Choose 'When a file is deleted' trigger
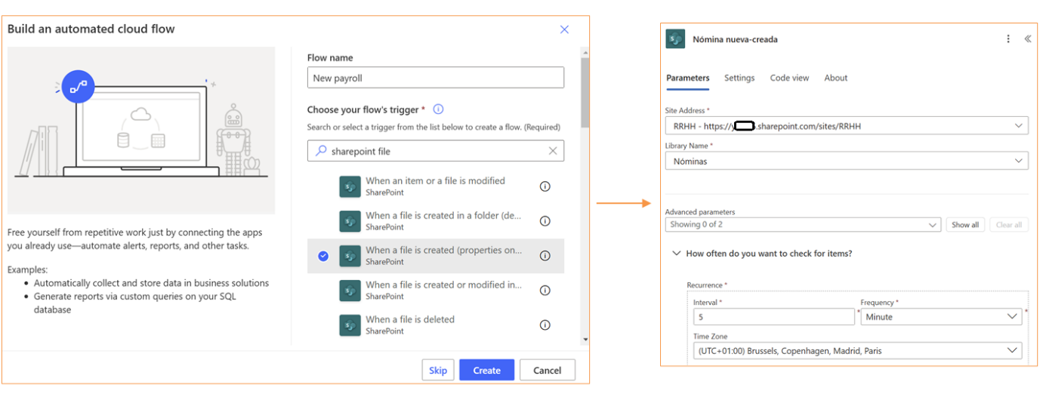 [x=410, y=325]
